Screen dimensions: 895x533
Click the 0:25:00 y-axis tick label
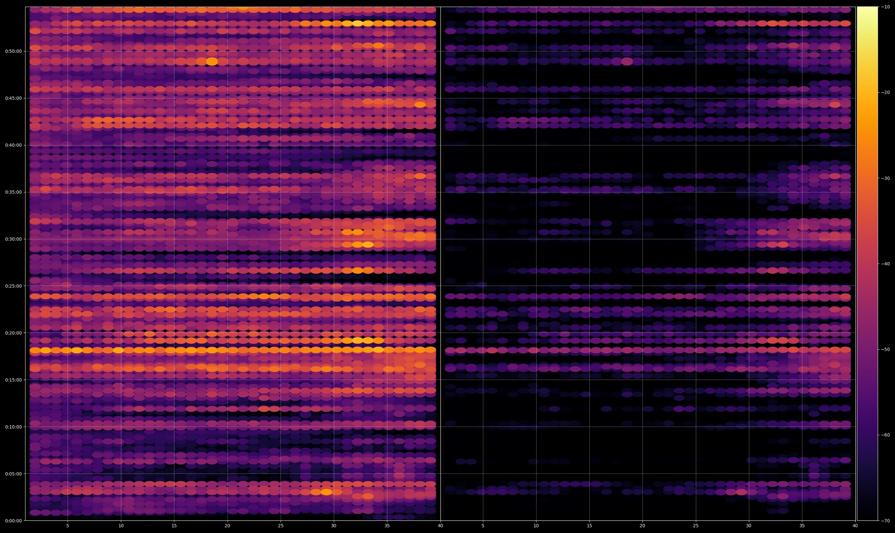point(13,286)
